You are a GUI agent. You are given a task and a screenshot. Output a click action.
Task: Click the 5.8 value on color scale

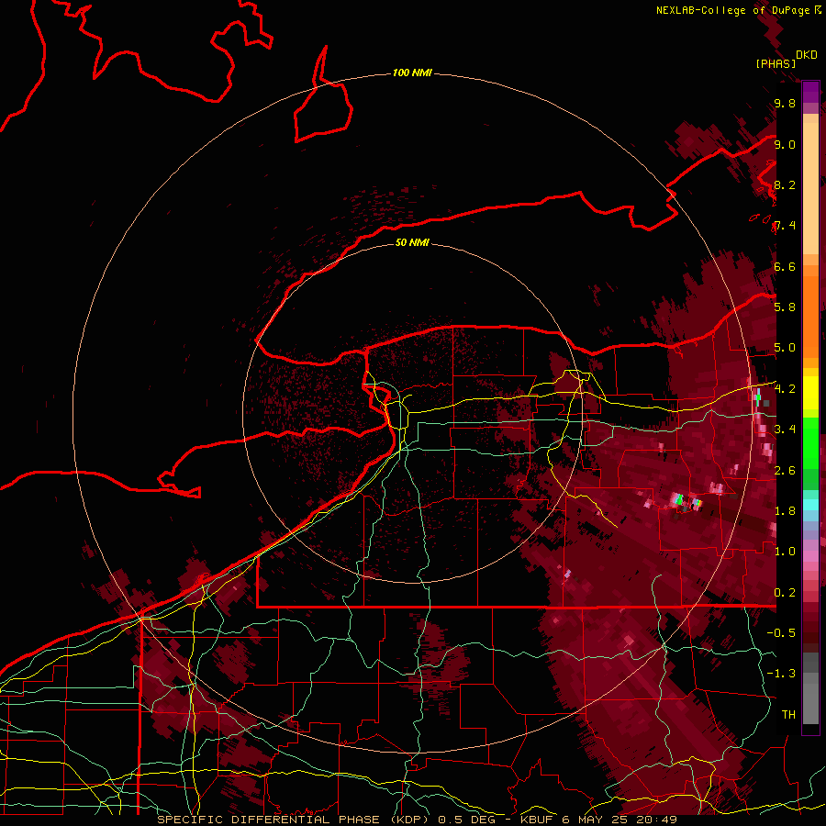[785, 307]
